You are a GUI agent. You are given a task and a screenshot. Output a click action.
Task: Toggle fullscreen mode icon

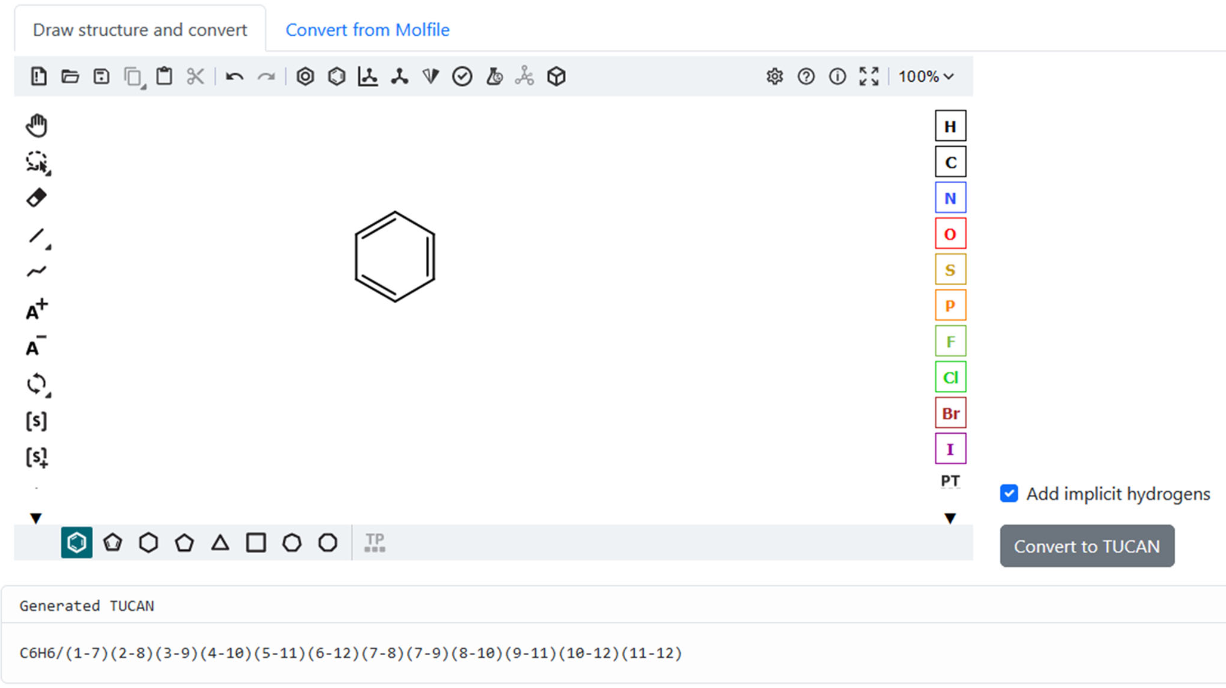coord(869,76)
